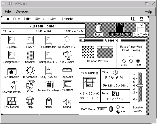Set speaker volume to level 0
The width and height of the screenshot is (157, 124).
click(140, 99)
